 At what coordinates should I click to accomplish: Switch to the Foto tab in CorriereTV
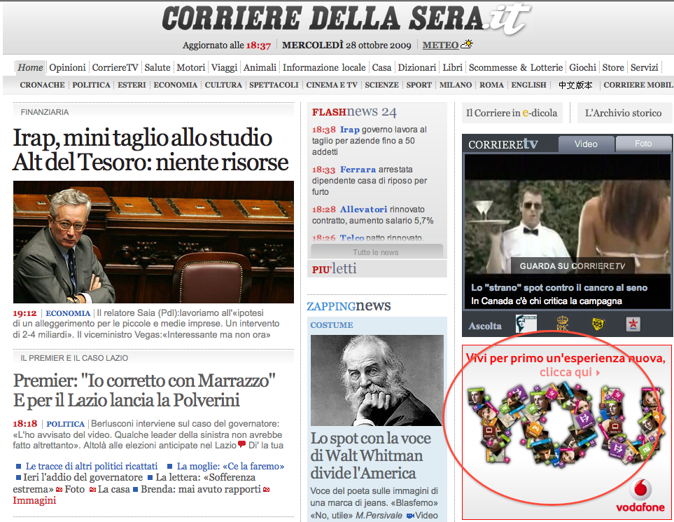point(643,144)
